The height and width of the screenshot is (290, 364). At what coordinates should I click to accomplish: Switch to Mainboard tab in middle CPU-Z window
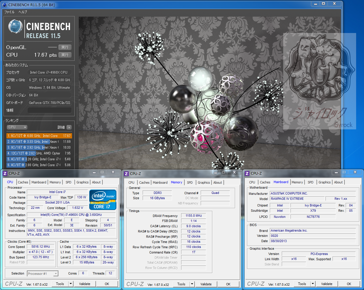pyautogui.click(x=160, y=183)
